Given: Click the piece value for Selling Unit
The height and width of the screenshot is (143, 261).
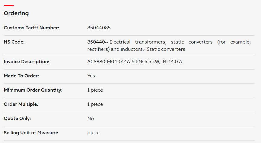Looking at the screenshot, I should coord(93,133).
